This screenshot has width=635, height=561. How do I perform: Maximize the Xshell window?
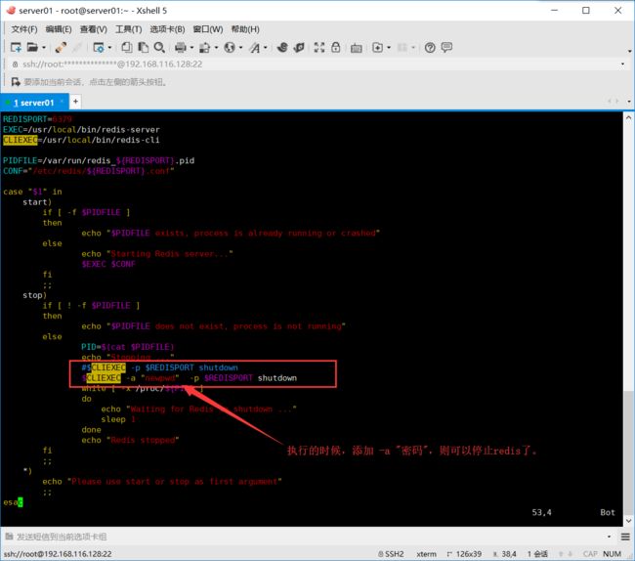[x=586, y=11]
